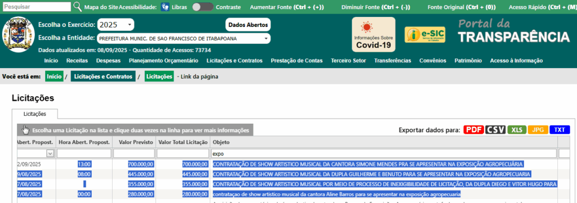The height and width of the screenshot is (203, 577).
Task: Sort by Hora Abert. Propost. column header
Action: (84, 142)
